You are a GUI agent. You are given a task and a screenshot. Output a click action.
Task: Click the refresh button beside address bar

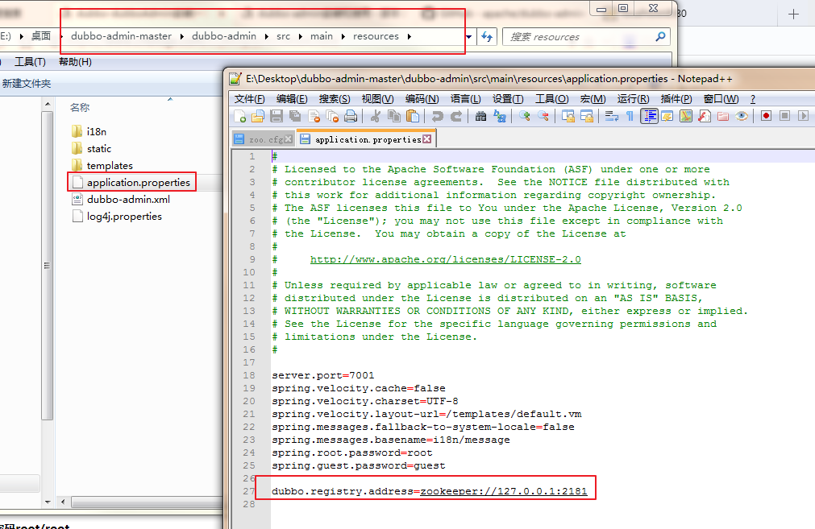(487, 36)
